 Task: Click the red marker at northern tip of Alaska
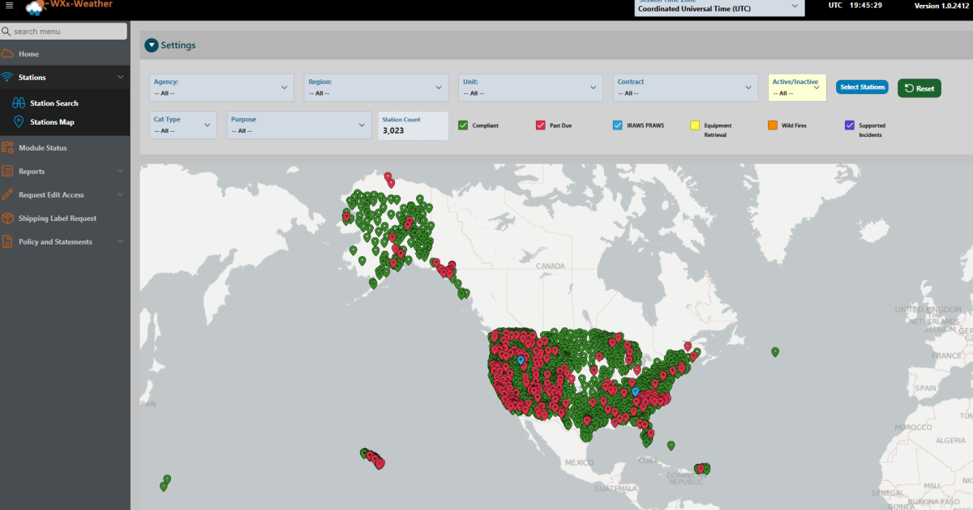[x=388, y=176]
